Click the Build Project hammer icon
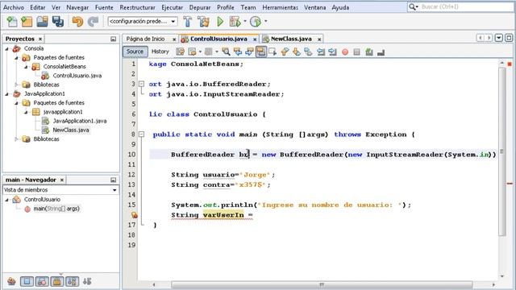The width and height of the screenshot is (516, 290). pyautogui.click(x=188, y=22)
